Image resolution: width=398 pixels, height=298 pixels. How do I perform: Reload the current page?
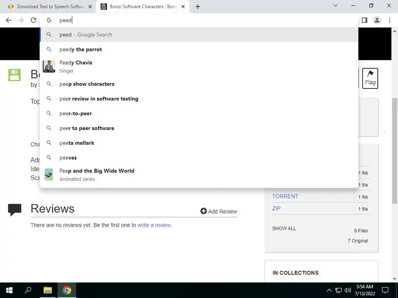[x=33, y=20]
